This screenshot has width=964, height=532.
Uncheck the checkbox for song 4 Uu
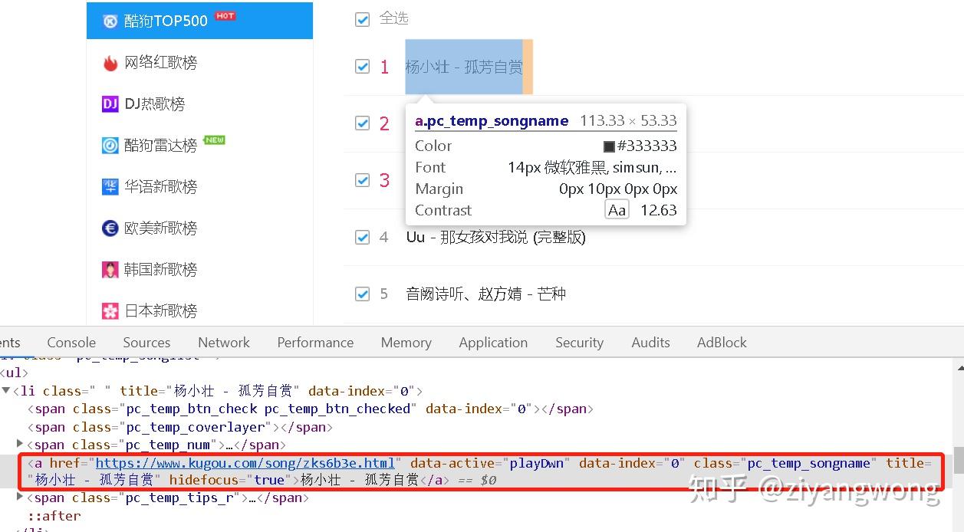[363, 238]
